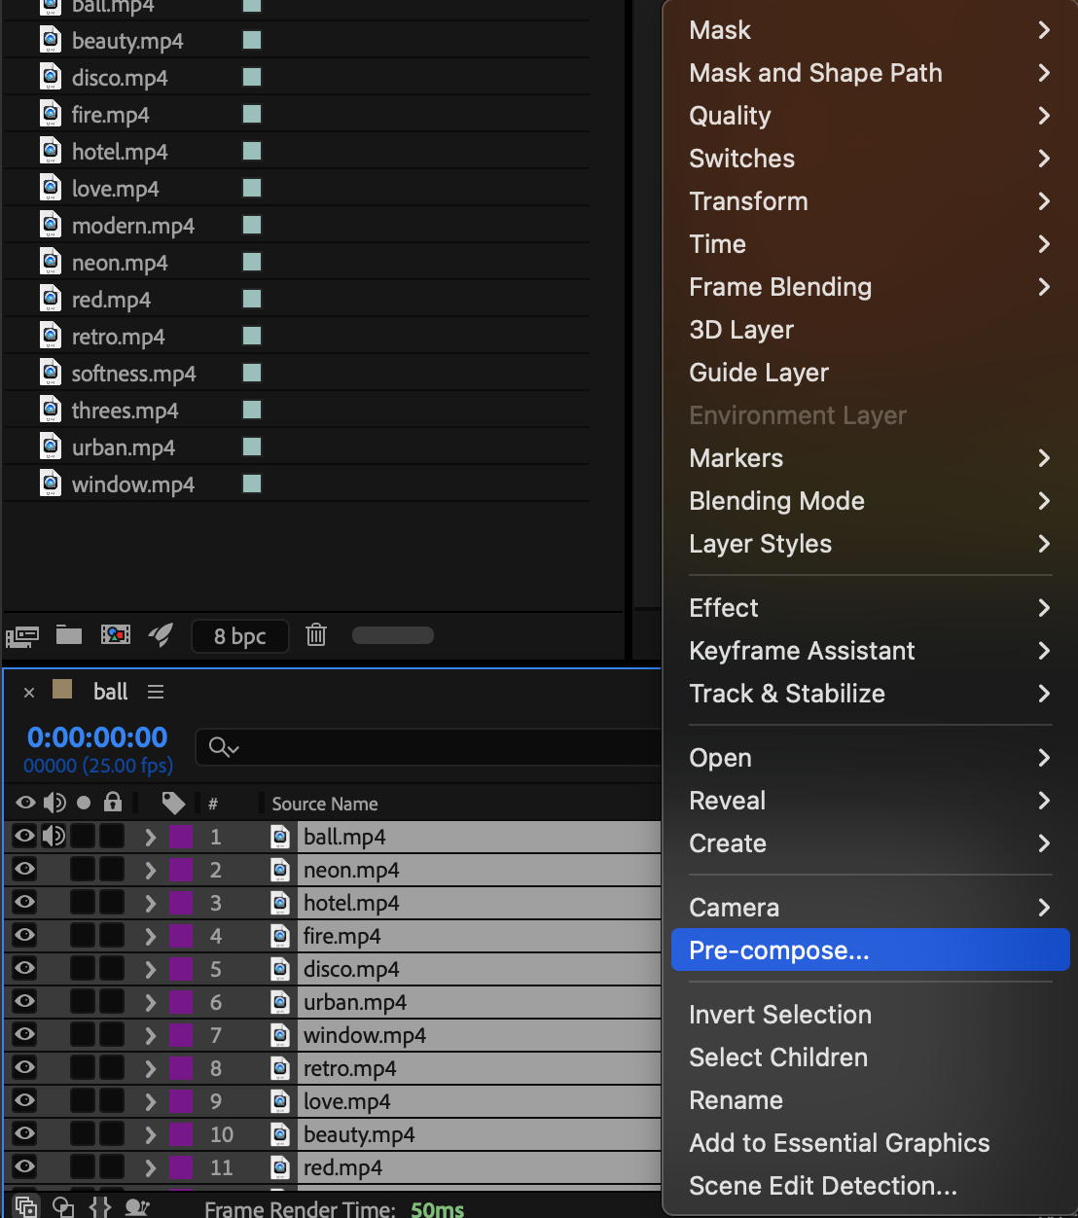Expand the window.mp4 layer properties

(x=150, y=1035)
